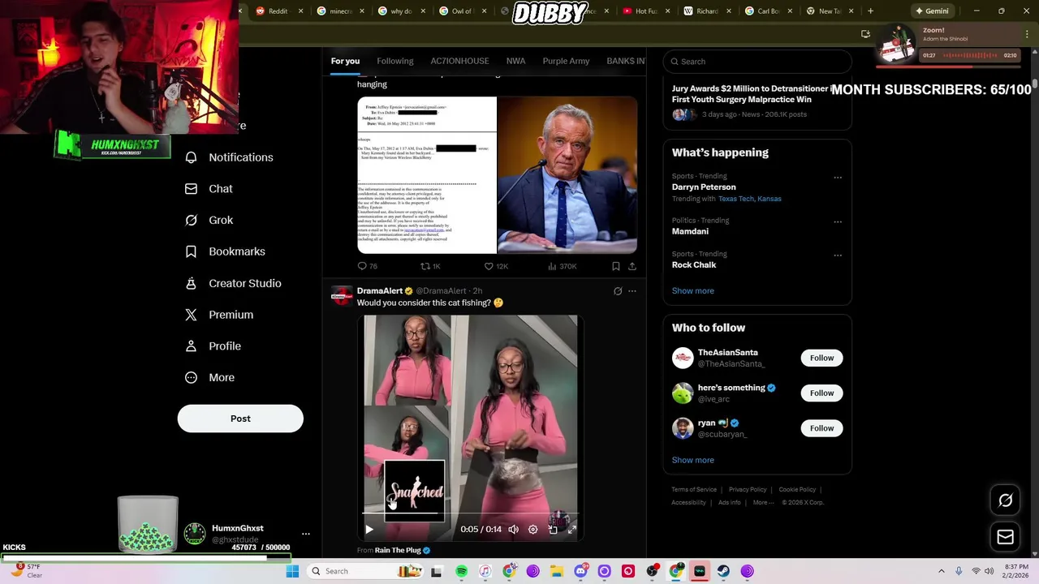Viewport: 1039px width, 584px height.
Task: Open Creator Studio in sidebar
Action: [233, 283]
